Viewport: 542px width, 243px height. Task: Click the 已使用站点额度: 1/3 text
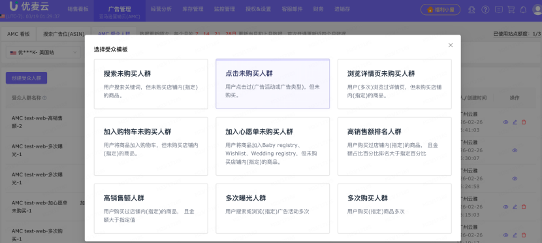(517, 33)
